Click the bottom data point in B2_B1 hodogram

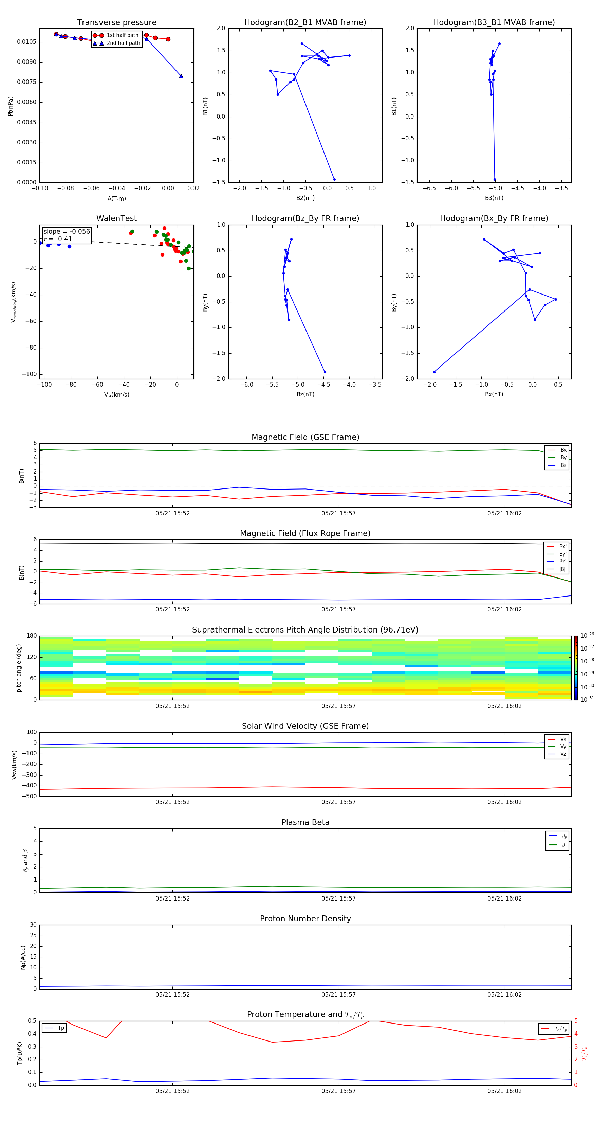point(334,179)
